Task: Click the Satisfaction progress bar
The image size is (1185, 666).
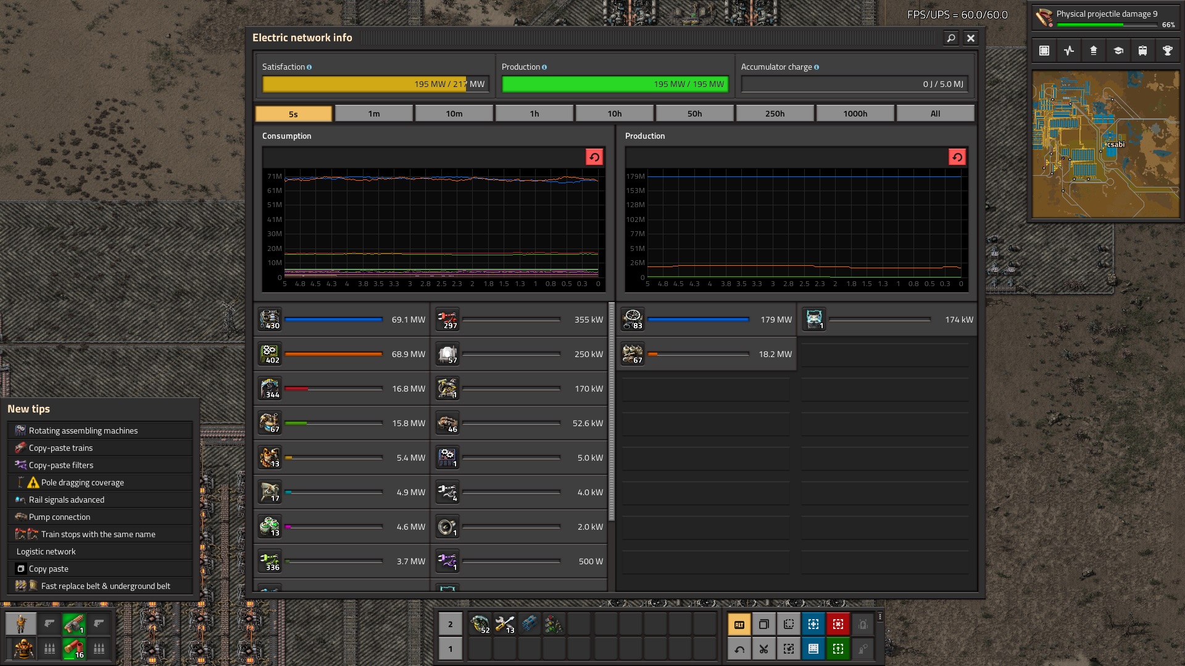Action: (x=376, y=84)
